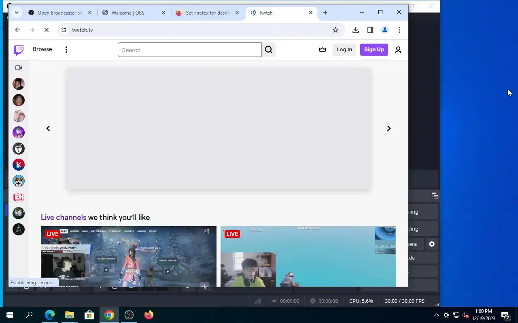
Task: Open Windows taskbar search
Action: [29, 315]
